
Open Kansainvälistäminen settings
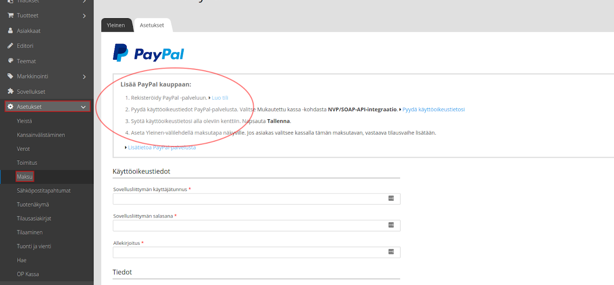[41, 135]
